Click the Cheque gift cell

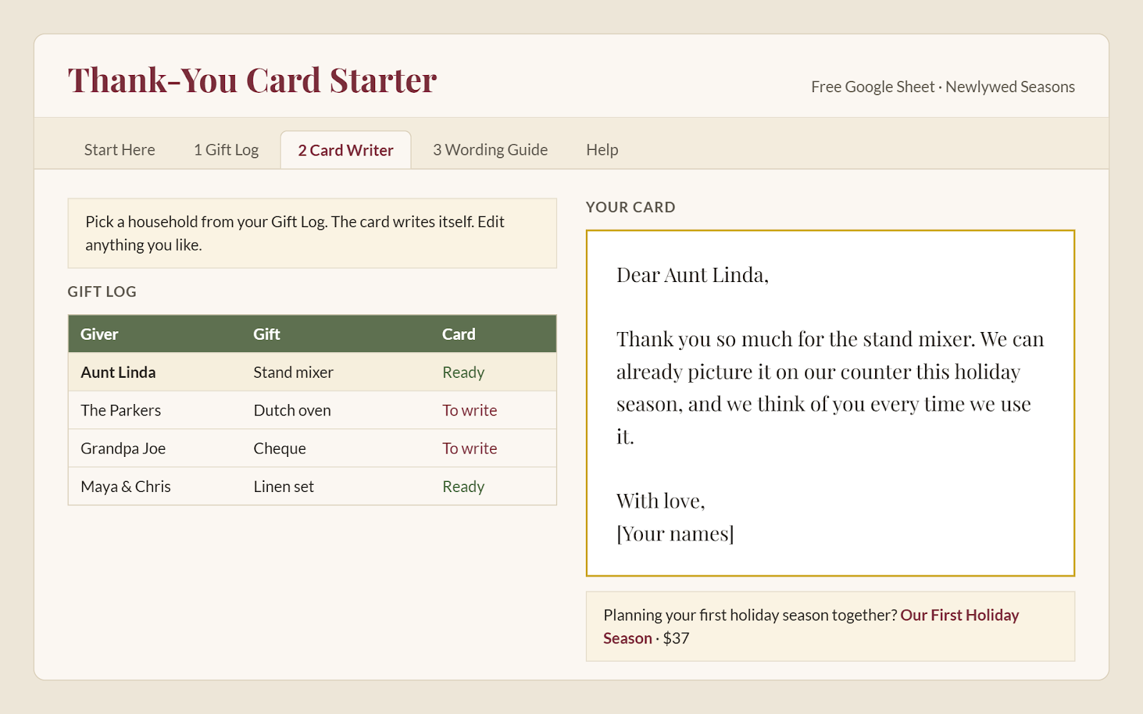tap(279, 448)
